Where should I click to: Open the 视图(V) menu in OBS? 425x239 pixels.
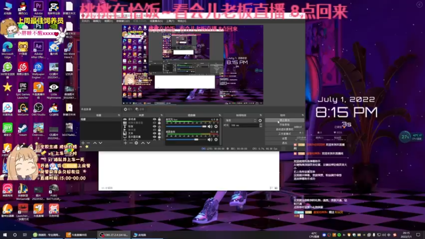point(108,21)
